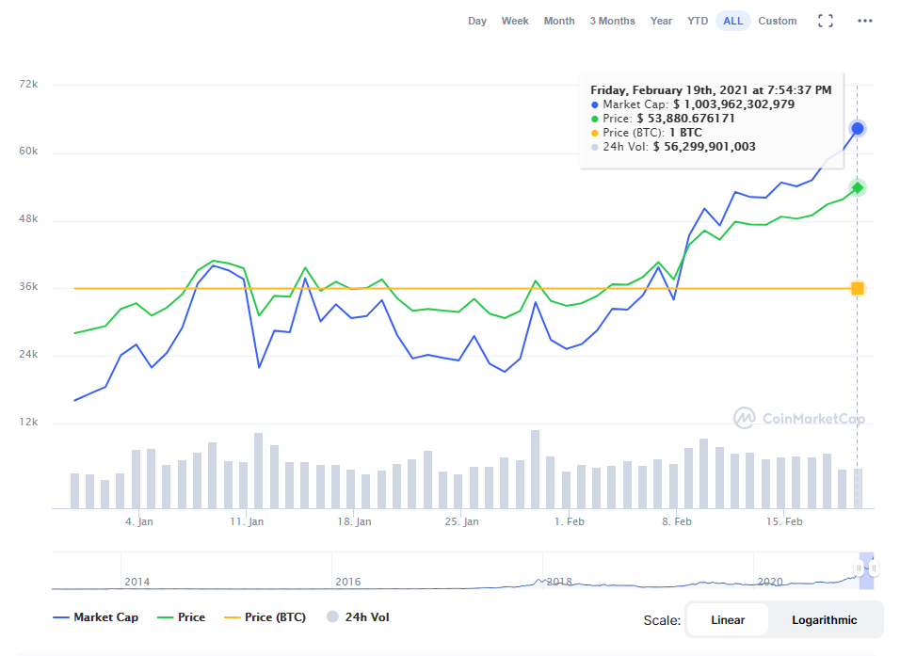Click the CoinMarketCap watermark logo
This screenshot has height=656, width=900.
[798, 419]
